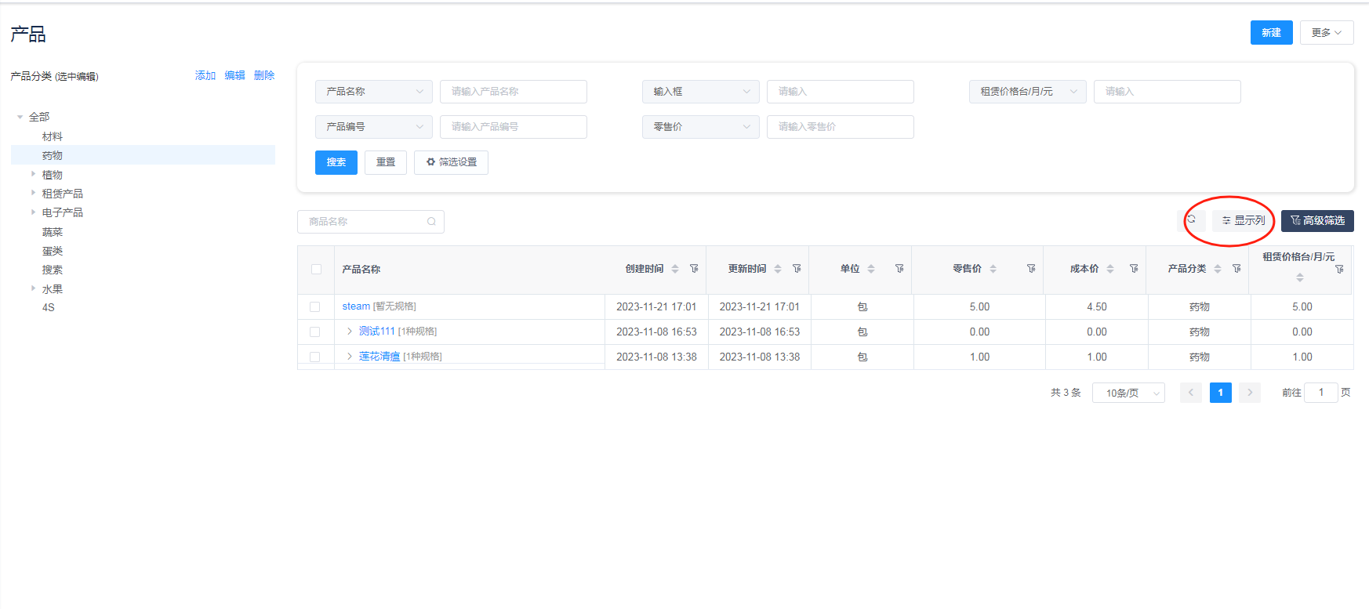Open the 更多 menu at top right

point(1326,33)
